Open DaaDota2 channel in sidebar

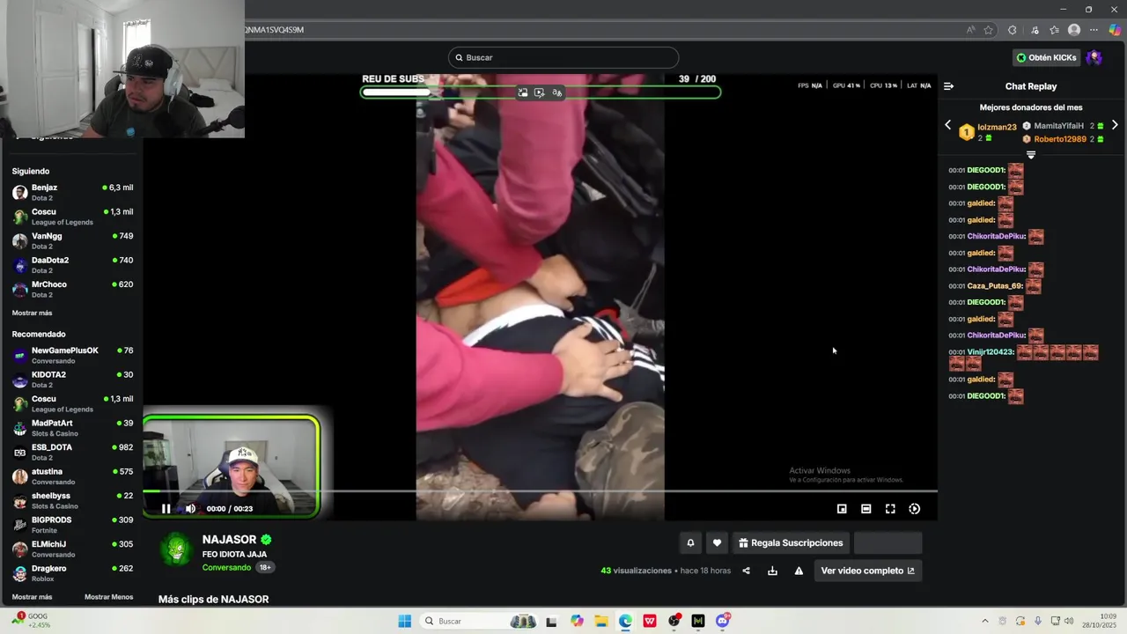pyautogui.click(x=72, y=265)
